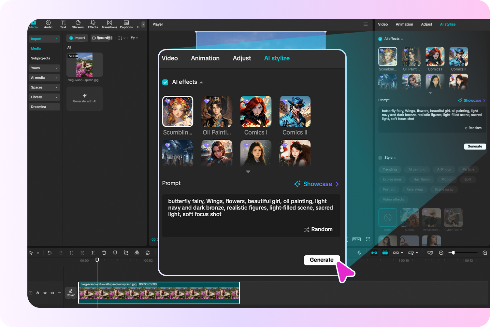Select the pointer tool in the timeline toolbar

(x=31, y=253)
